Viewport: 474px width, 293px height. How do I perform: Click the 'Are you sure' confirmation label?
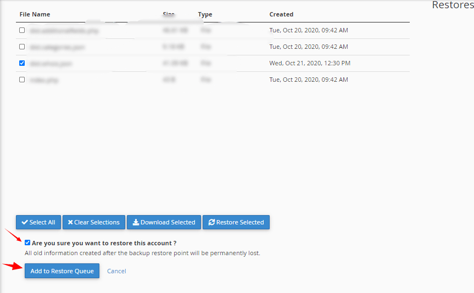click(x=104, y=243)
